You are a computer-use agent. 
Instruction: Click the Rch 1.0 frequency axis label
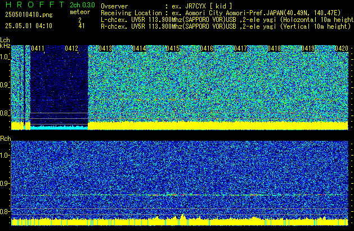pyautogui.click(x=5, y=156)
